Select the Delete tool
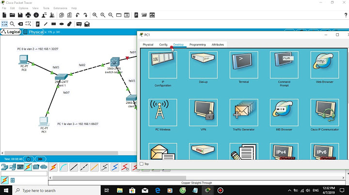This screenshot has width=349, height=195. click(20, 24)
